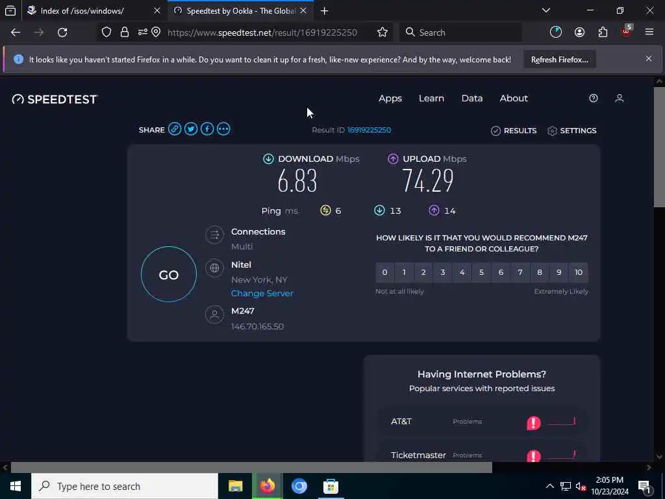Click the site security padlock icon

124,32
